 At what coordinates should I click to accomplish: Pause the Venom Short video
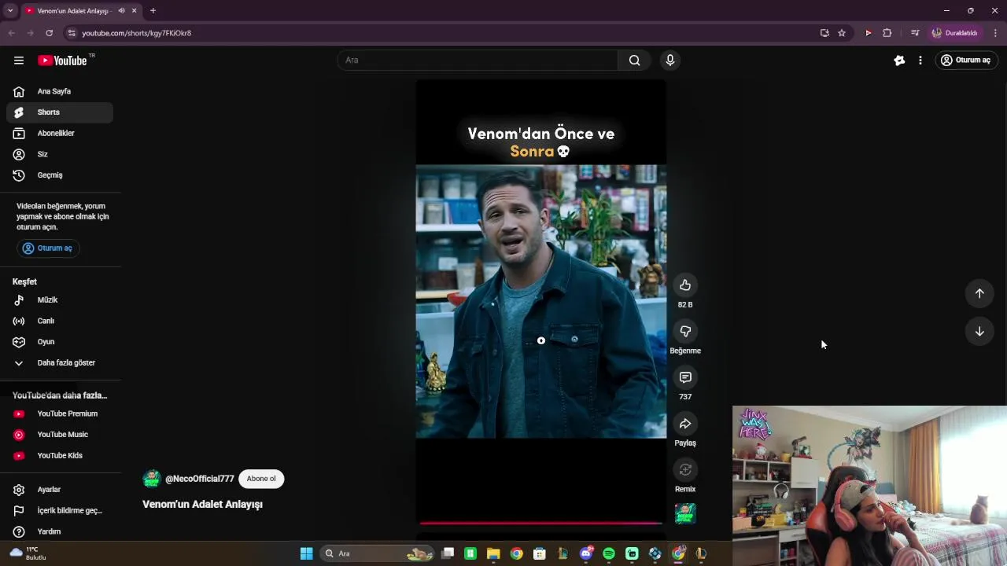[x=540, y=302]
